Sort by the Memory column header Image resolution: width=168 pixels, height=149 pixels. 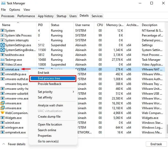pos(115,25)
